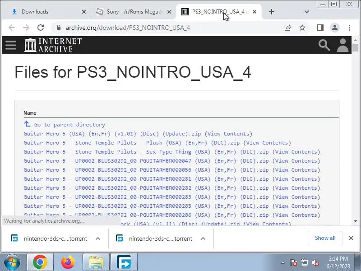Viewport: 361px width, 271px height.
Task: Open the Internet Archive user account icon
Action: 343,45
